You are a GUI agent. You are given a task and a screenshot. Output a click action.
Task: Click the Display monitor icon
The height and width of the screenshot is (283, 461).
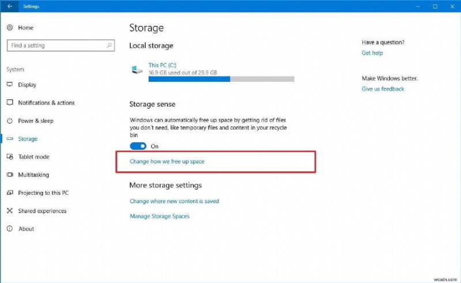click(10, 85)
